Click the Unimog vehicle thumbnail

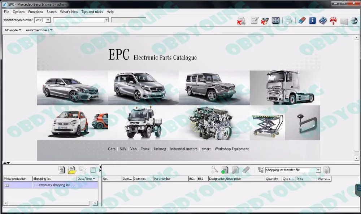click(143, 123)
